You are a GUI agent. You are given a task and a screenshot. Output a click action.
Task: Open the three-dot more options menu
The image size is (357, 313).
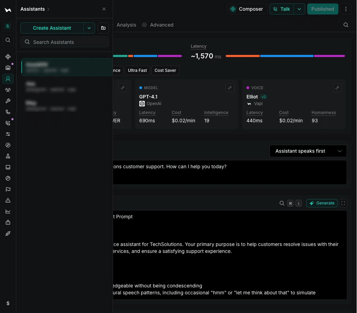(x=346, y=9)
